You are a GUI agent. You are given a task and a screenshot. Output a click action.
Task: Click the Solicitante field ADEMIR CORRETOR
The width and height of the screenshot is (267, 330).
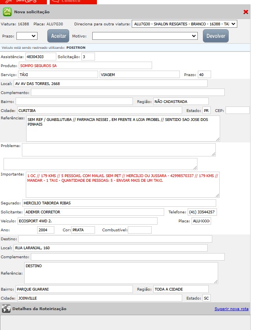tap(94, 212)
